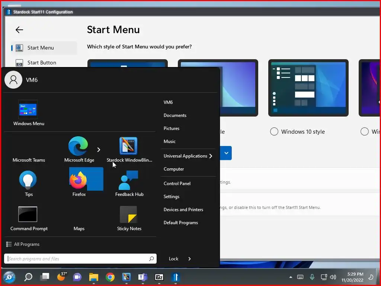Open 7-Zip on taskbar
The width and height of the screenshot is (381, 286).
(x=159, y=277)
